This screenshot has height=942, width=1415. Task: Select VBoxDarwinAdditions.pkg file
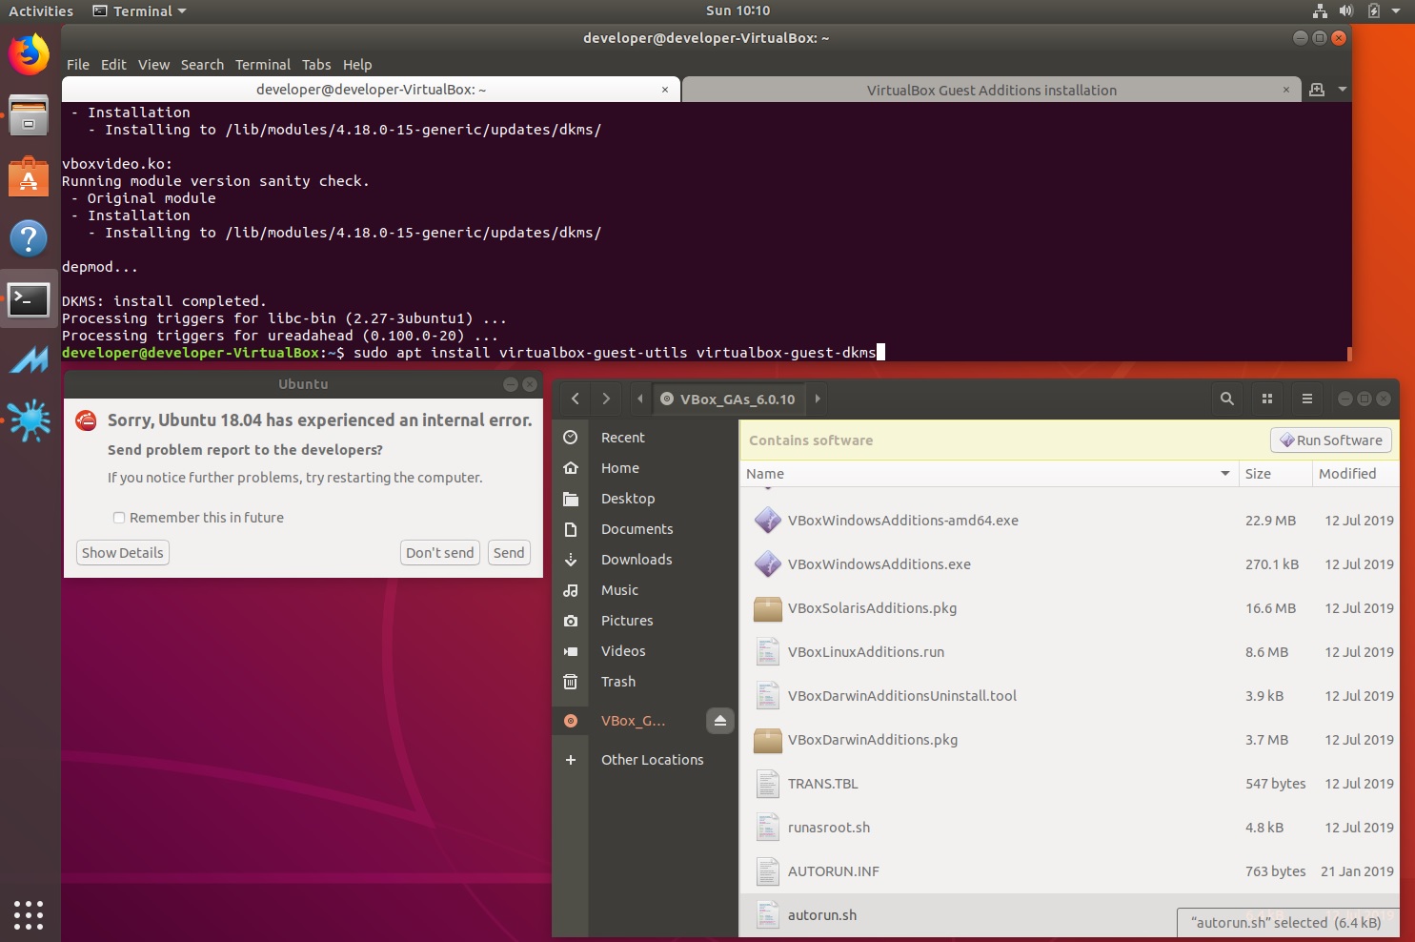[1069, 740]
